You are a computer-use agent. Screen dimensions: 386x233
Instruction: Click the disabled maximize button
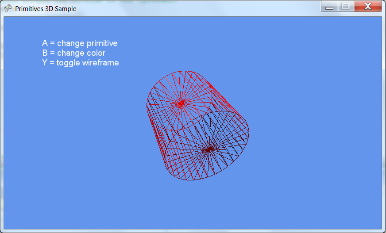pos(346,6)
